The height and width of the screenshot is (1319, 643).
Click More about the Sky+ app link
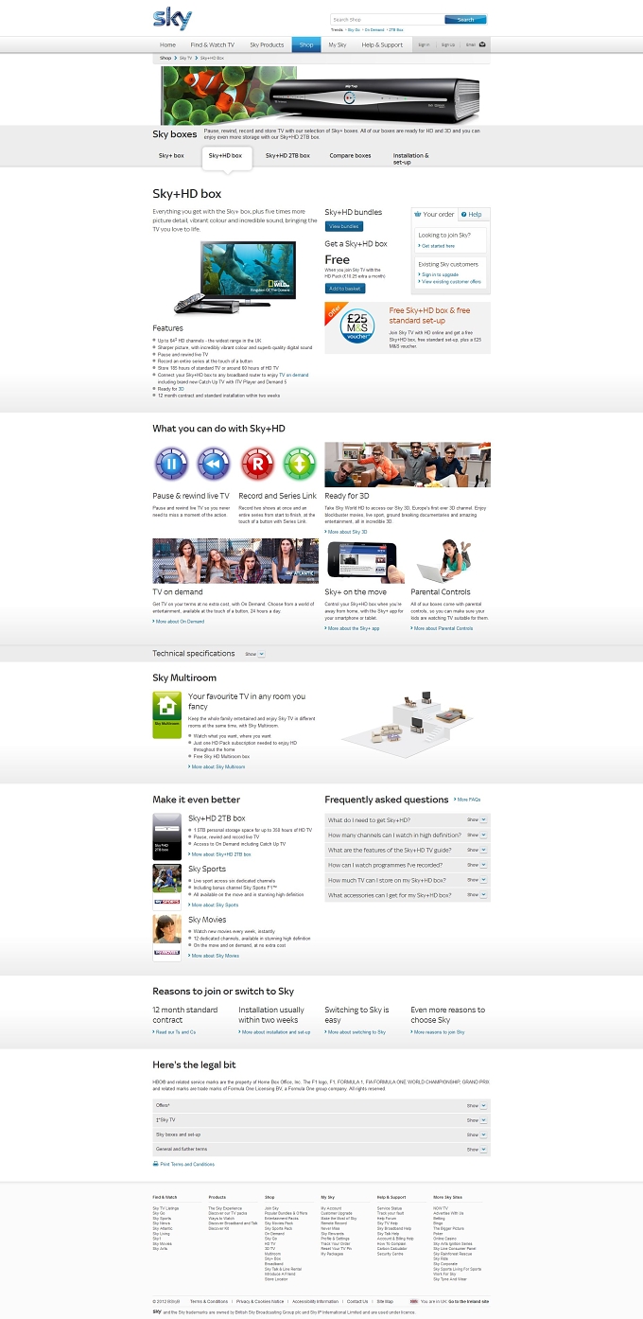[353, 628]
